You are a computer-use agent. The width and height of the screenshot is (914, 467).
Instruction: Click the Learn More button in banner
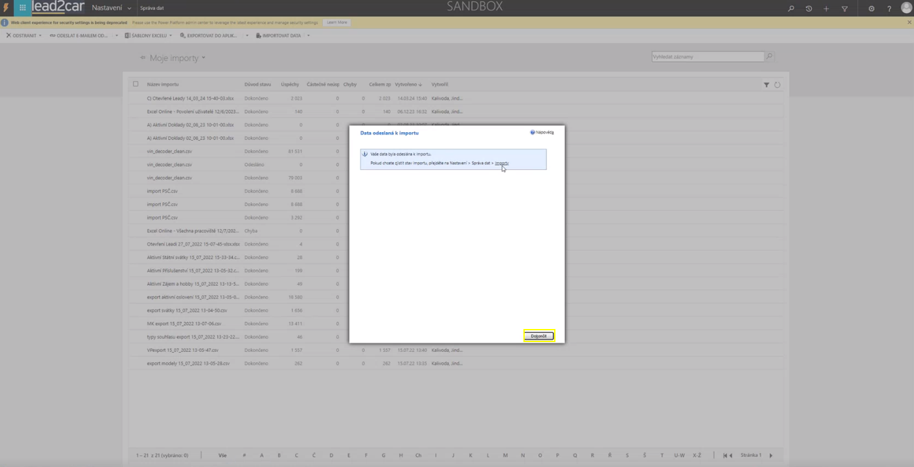pos(337,22)
